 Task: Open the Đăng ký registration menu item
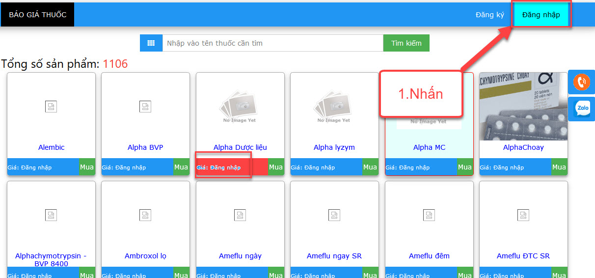point(489,15)
